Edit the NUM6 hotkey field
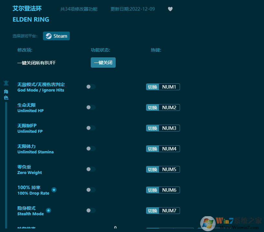Screen dimensions: 264x232 [169, 190]
